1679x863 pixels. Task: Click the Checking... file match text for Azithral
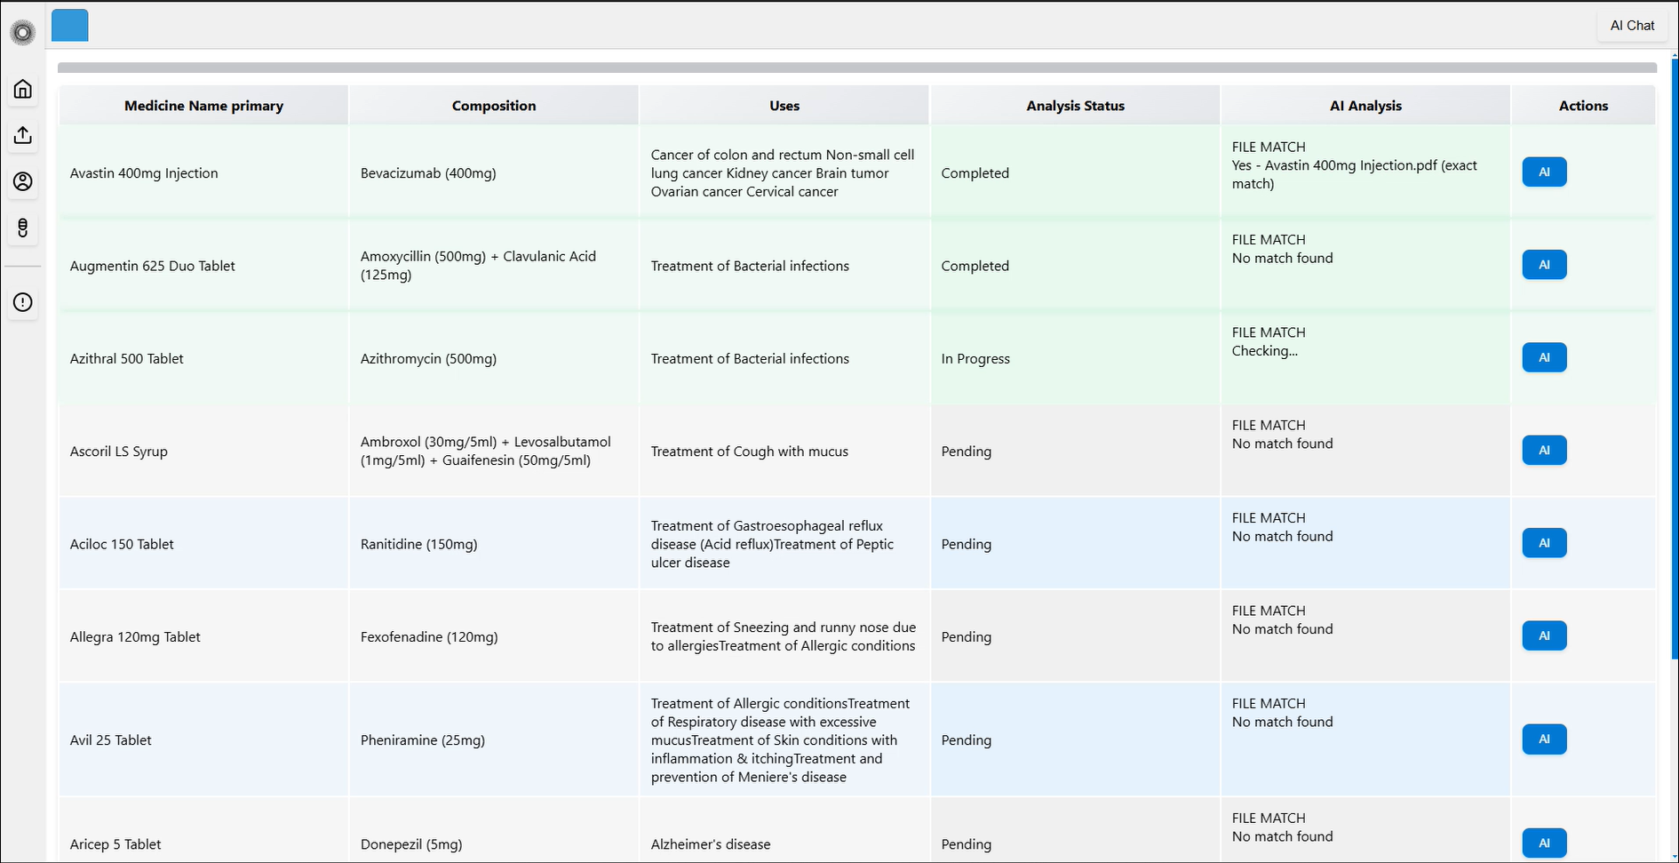click(1265, 351)
